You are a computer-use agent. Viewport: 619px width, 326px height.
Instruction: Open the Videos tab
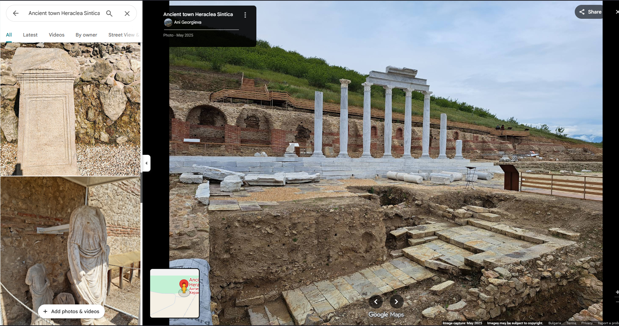pos(56,35)
